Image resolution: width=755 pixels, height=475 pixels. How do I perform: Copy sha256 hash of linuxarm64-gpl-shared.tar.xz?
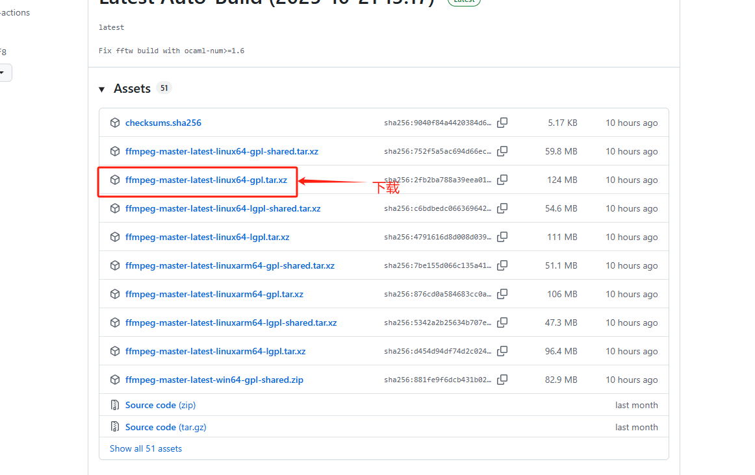click(502, 265)
